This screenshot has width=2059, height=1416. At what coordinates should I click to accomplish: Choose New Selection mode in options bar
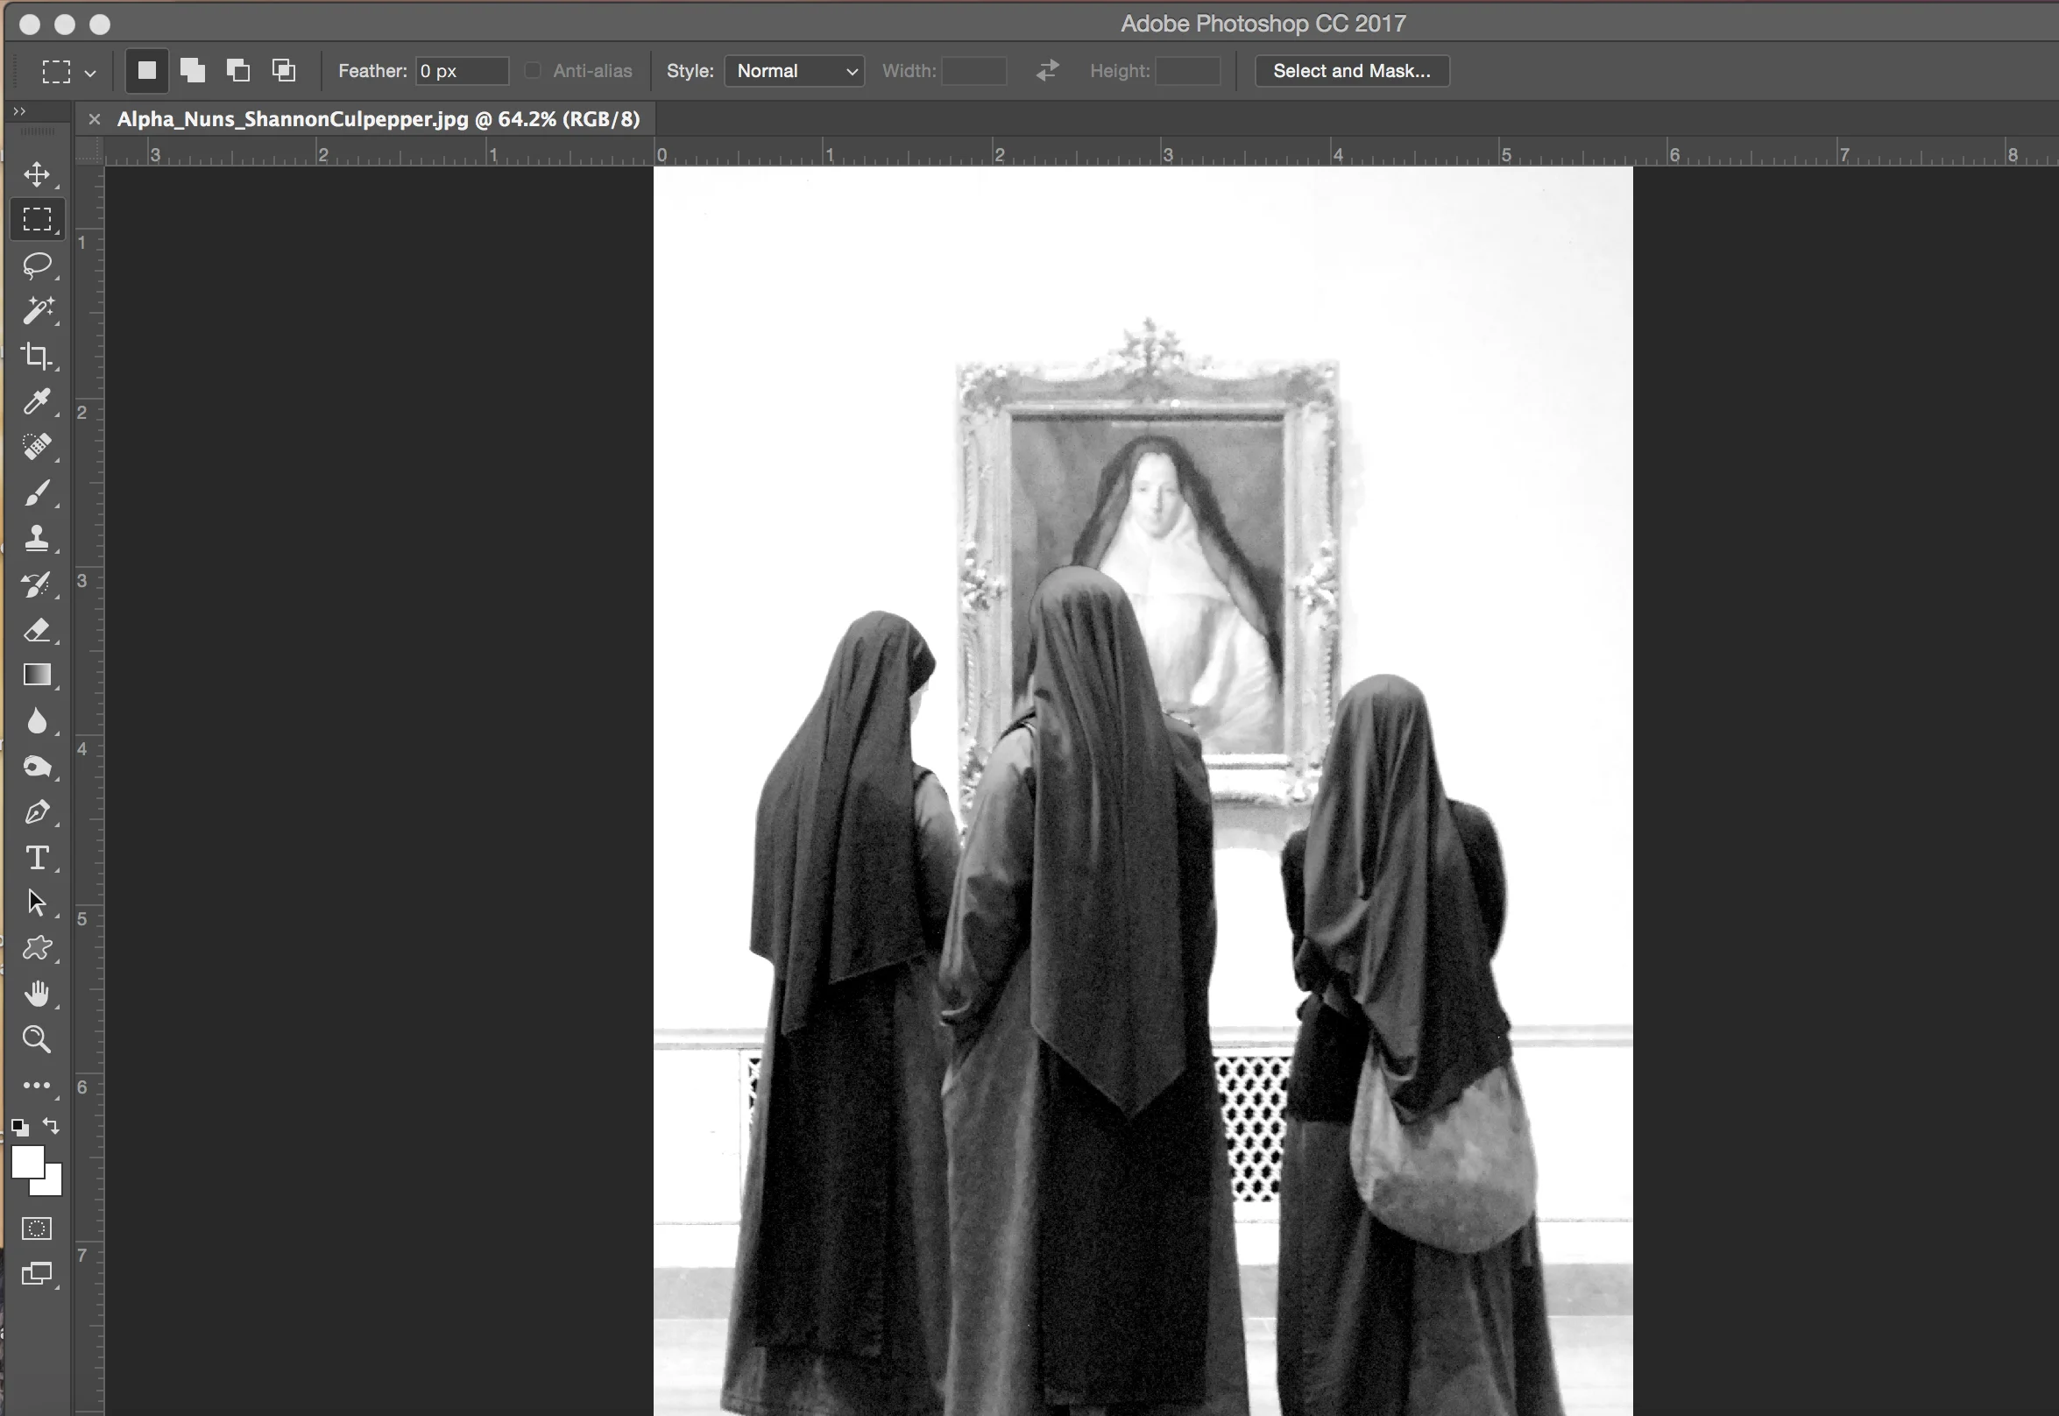[x=147, y=71]
